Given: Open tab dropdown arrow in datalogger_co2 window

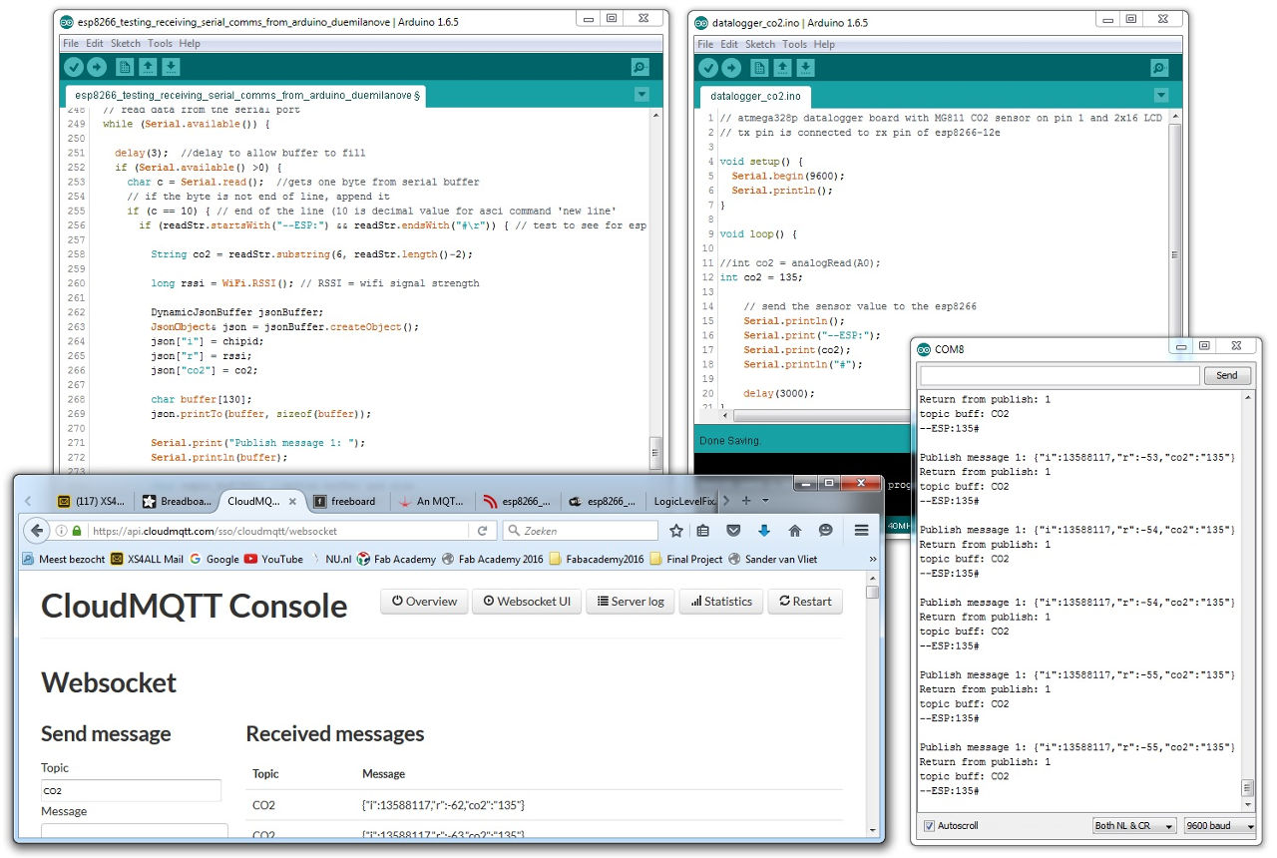Looking at the screenshot, I should [1160, 95].
